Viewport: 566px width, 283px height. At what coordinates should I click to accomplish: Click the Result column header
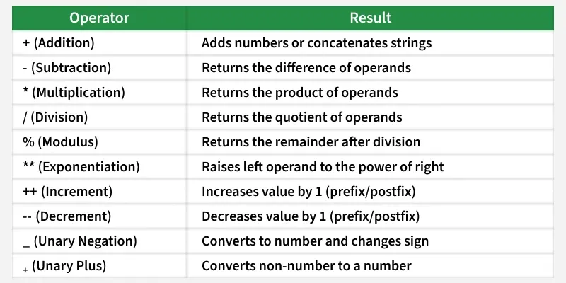[x=370, y=18]
